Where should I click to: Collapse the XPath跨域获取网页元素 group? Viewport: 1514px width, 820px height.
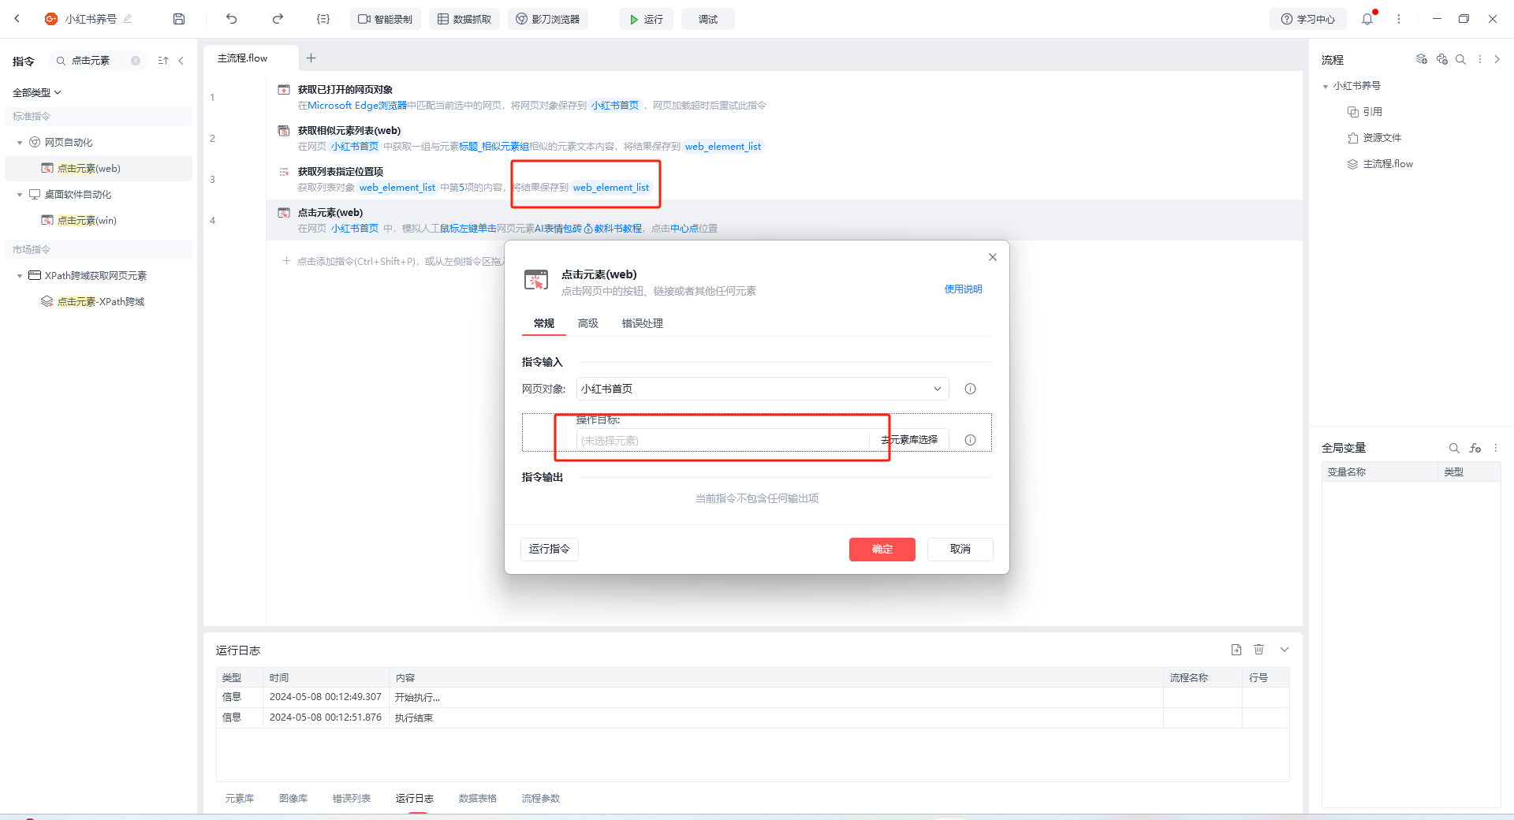pos(20,276)
